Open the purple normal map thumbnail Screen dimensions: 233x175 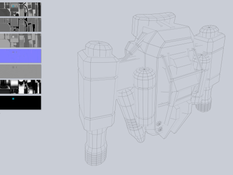click(x=20, y=56)
